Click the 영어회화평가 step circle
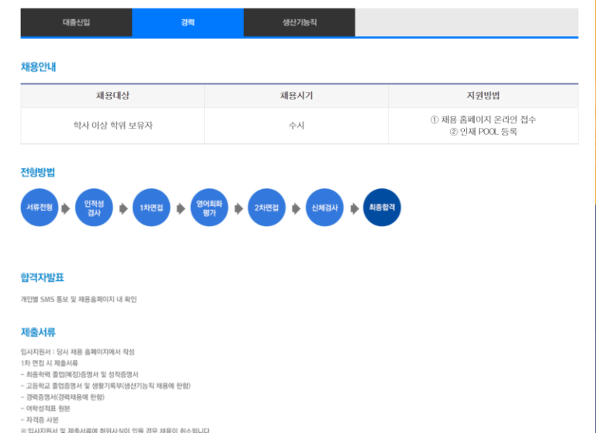Screen dimensions: 596x433 [209, 208]
